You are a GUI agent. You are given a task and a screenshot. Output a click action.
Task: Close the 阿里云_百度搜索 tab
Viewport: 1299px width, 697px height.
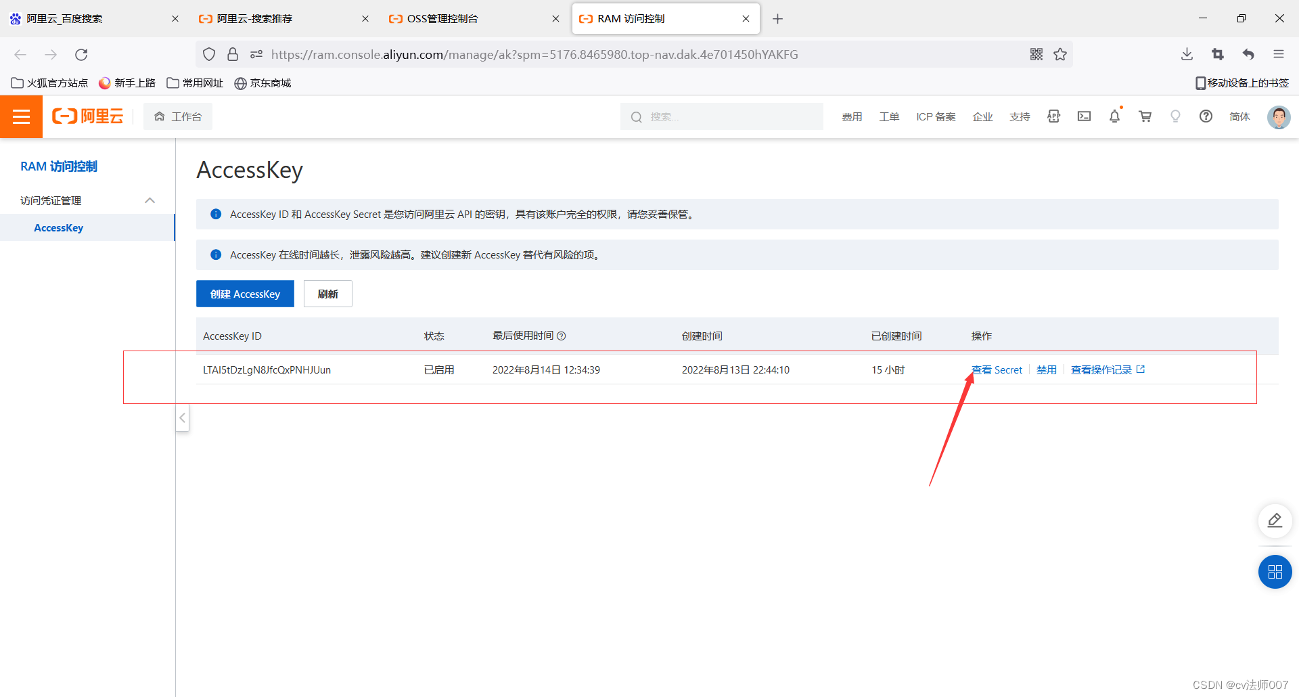(x=175, y=19)
